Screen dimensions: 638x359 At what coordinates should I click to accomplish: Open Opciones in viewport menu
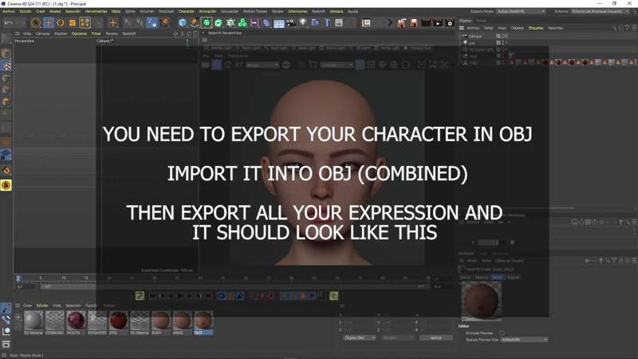[79, 34]
